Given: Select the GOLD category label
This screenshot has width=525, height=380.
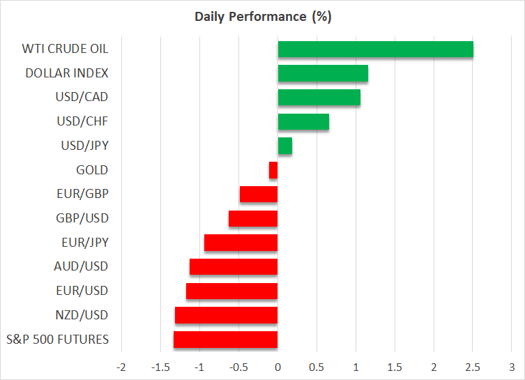Looking at the screenshot, I should 92,170.
